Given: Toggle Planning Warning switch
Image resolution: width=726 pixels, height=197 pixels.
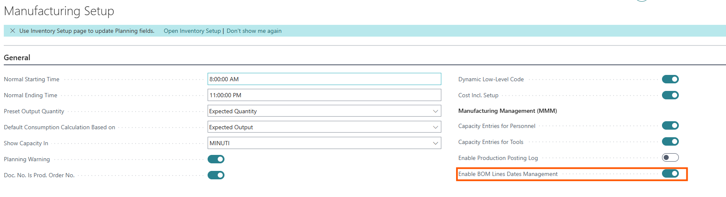Looking at the screenshot, I should [216, 159].
